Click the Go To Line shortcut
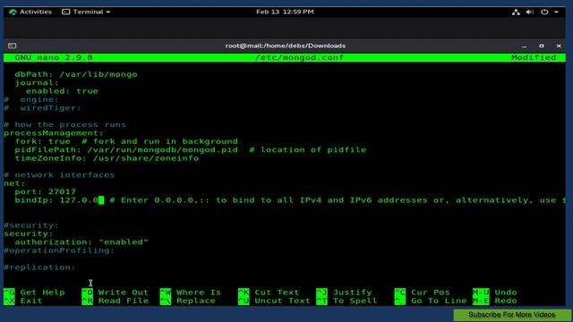Viewport: 573px width, 322px height. point(431,301)
